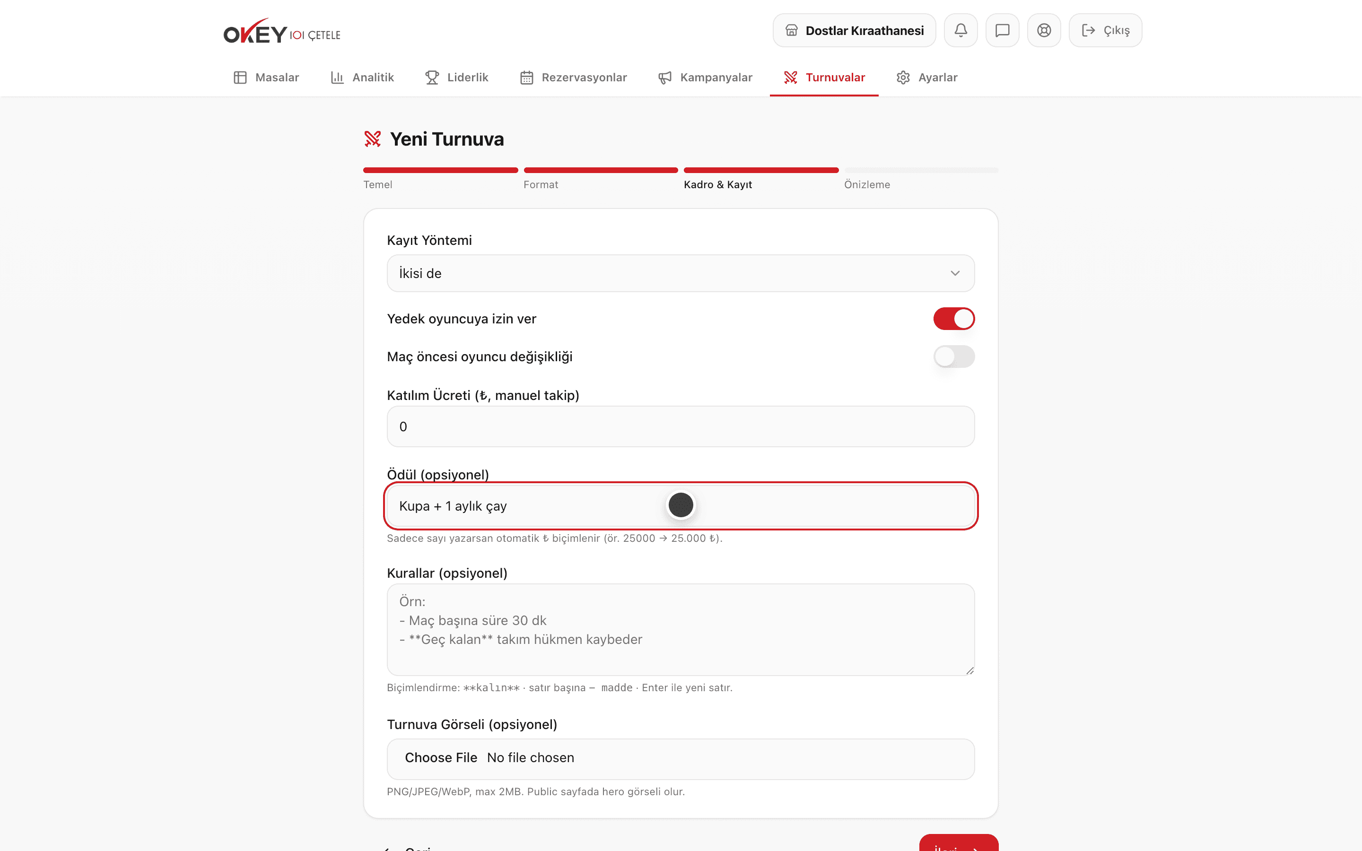Click the OKEY Çetele logo
The height and width of the screenshot is (851, 1362).
click(282, 31)
